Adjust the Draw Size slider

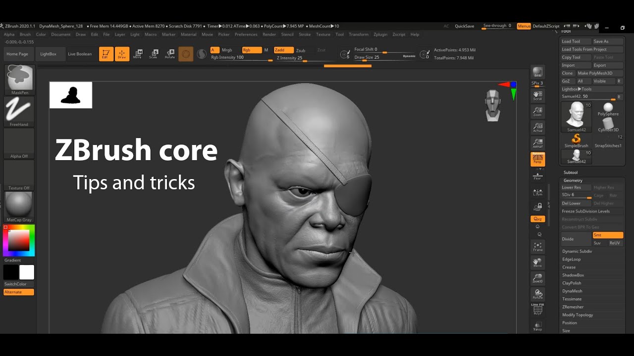(x=384, y=57)
